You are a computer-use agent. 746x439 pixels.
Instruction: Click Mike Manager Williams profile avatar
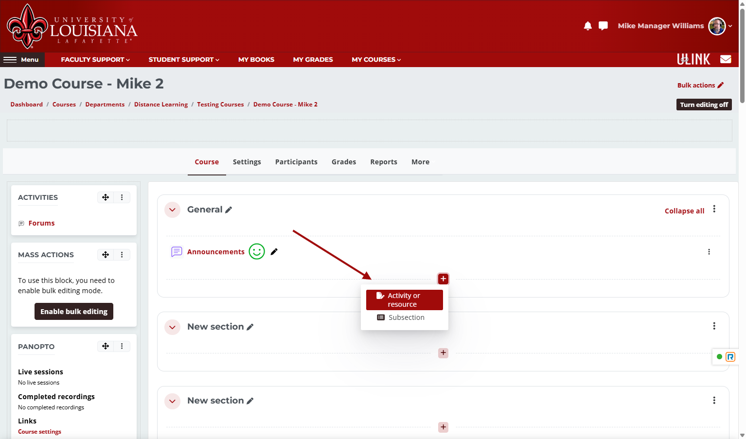tap(717, 26)
